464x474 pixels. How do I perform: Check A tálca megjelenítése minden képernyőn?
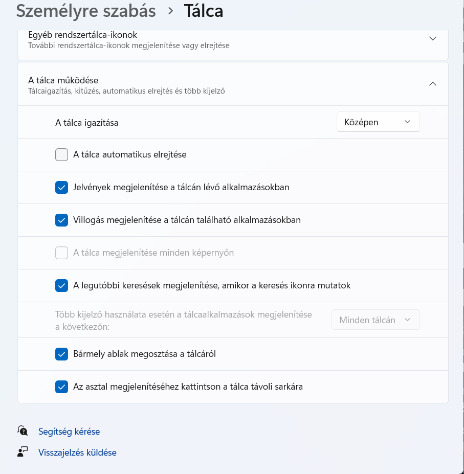tap(61, 253)
